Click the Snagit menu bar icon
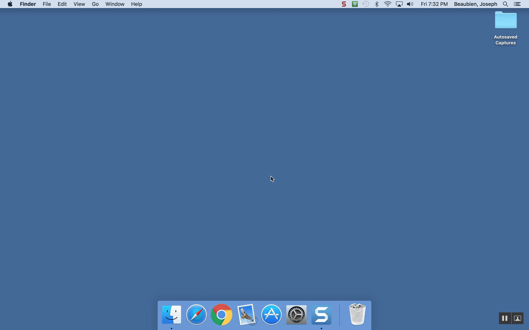Image resolution: width=529 pixels, height=330 pixels. pos(344,4)
